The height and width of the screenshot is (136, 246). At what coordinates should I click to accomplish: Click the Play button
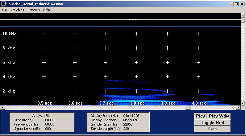(201, 116)
